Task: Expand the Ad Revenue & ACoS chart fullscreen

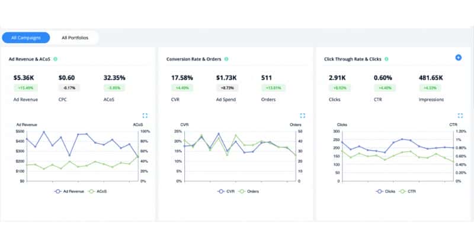Action: (x=145, y=116)
